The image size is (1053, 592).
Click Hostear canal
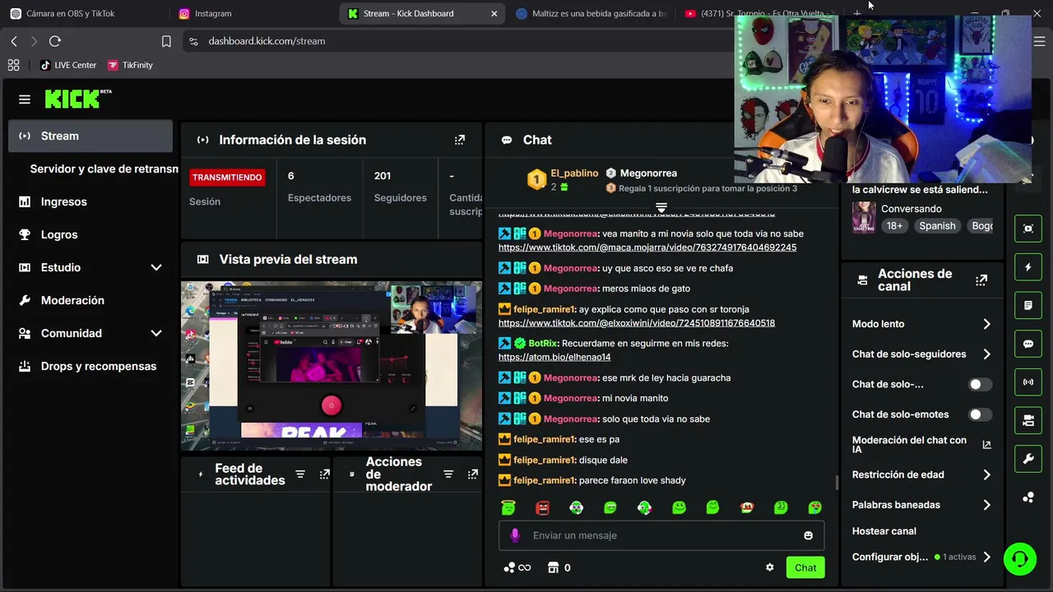point(884,531)
